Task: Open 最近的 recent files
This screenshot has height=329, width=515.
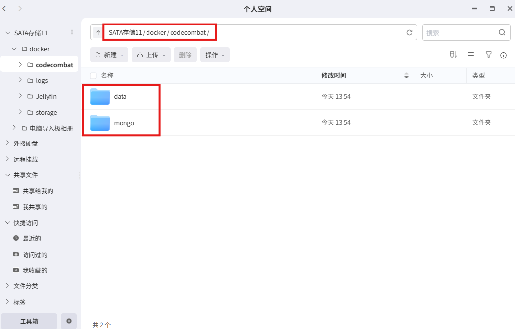Action: pos(31,238)
